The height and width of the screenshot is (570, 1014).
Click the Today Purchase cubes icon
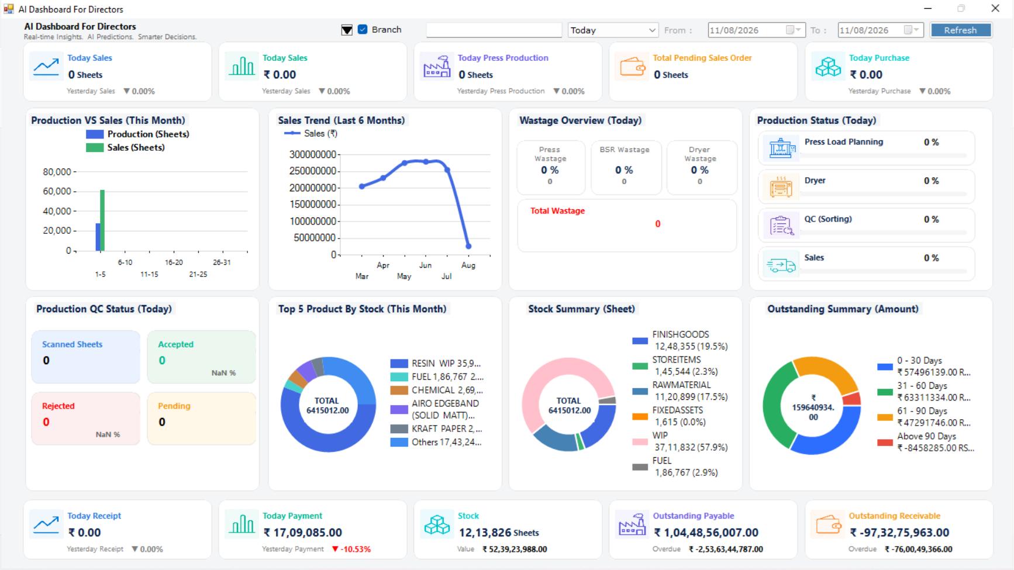tap(828, 67)
